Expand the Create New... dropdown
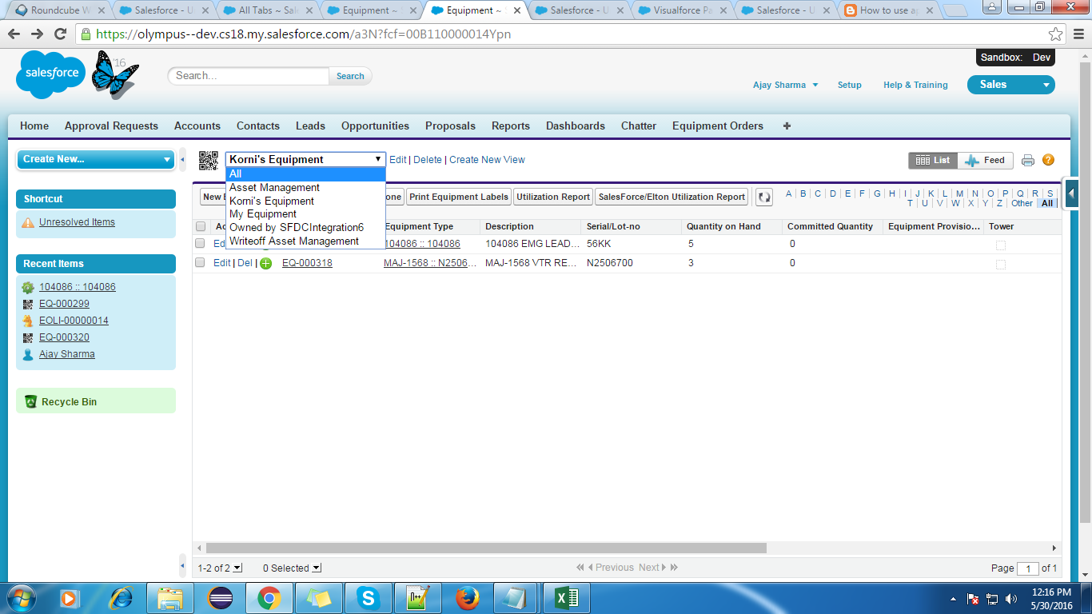The height and width of the screenshot is (614, 1092). click(95, 159)
